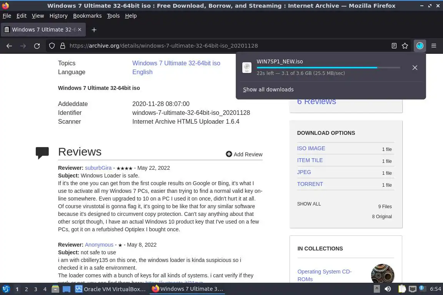Download the ISO IMAGE option
This screenshot has height=295, width=443.
click(x=311, y=148)
